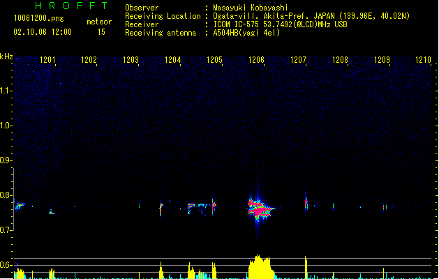Screen dimensions: 439x279
Task: Click the 0.7 kHz axis label
Action: click(x=6, y=230)
